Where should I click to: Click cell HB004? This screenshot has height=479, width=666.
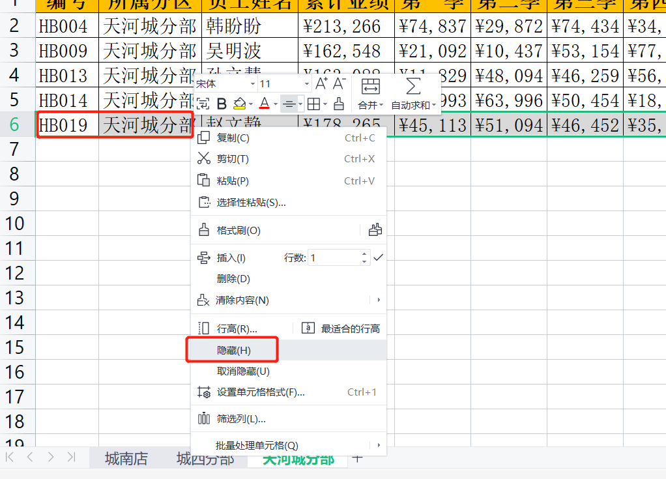tap(67, 26)
